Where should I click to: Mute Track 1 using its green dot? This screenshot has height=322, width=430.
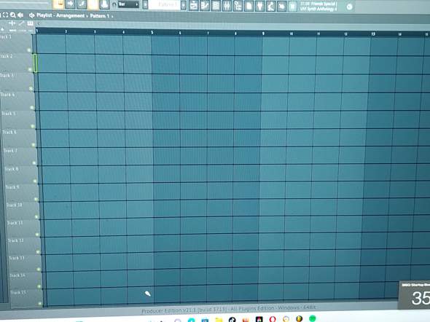[x=29, y=50]
